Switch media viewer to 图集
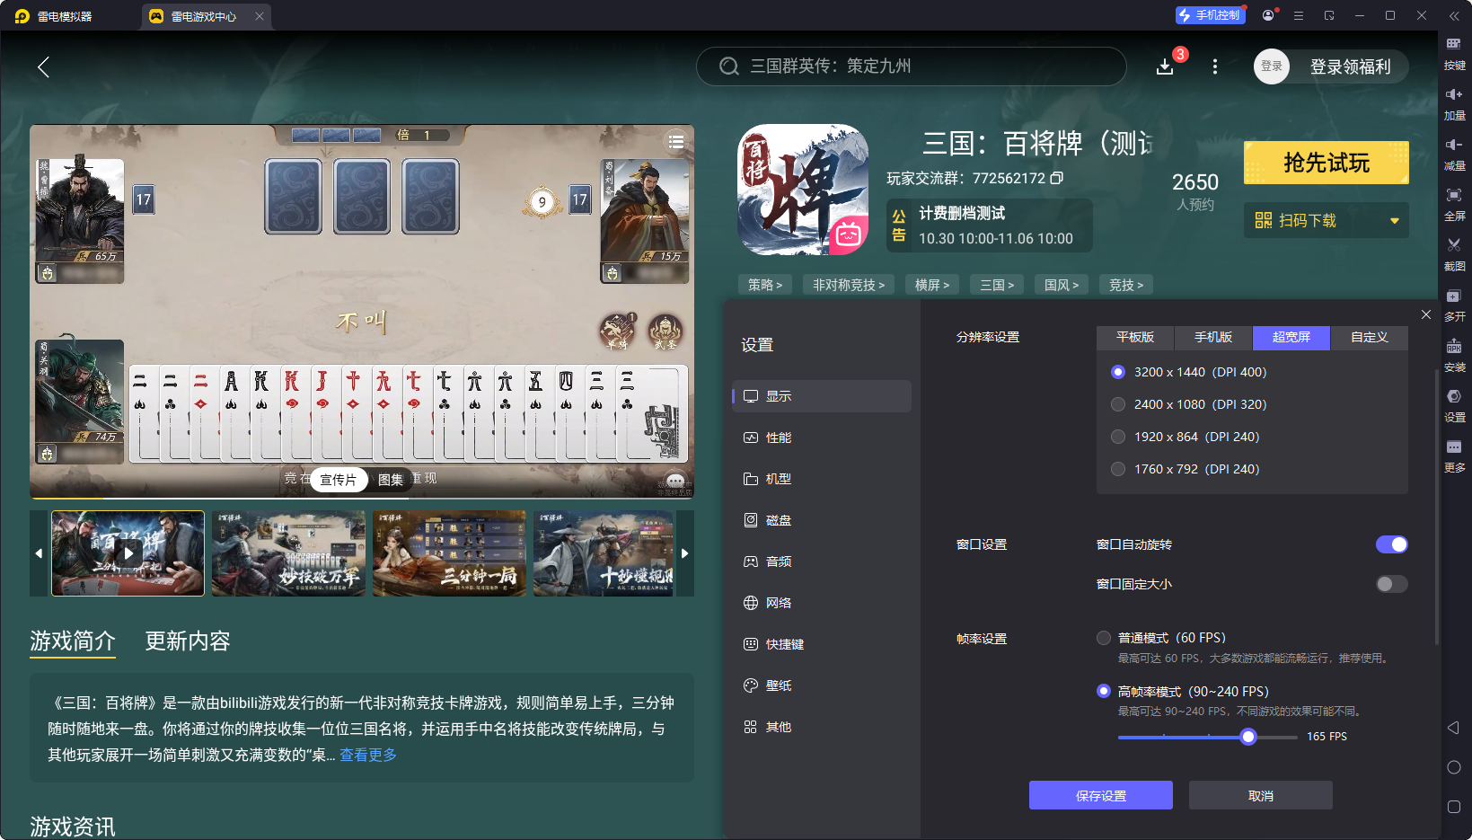Screen dimensions: 1472x840 (391, 480)
